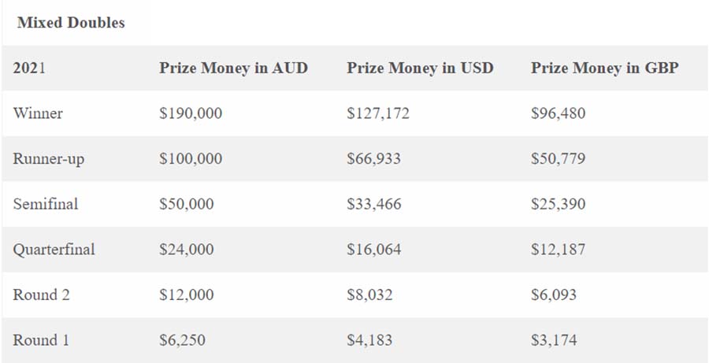This screenshot has width=709, height=363.
Task: Select the Semifinal row label
Action: click(46, 204)
